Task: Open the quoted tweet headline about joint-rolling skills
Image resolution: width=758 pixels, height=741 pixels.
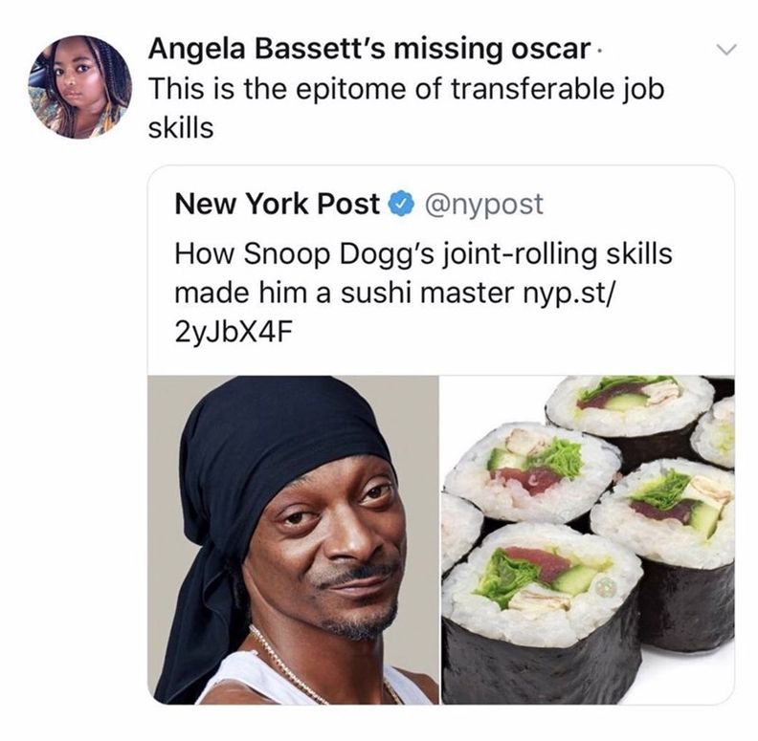Action: pyautogui.click(x=423, y=293)
